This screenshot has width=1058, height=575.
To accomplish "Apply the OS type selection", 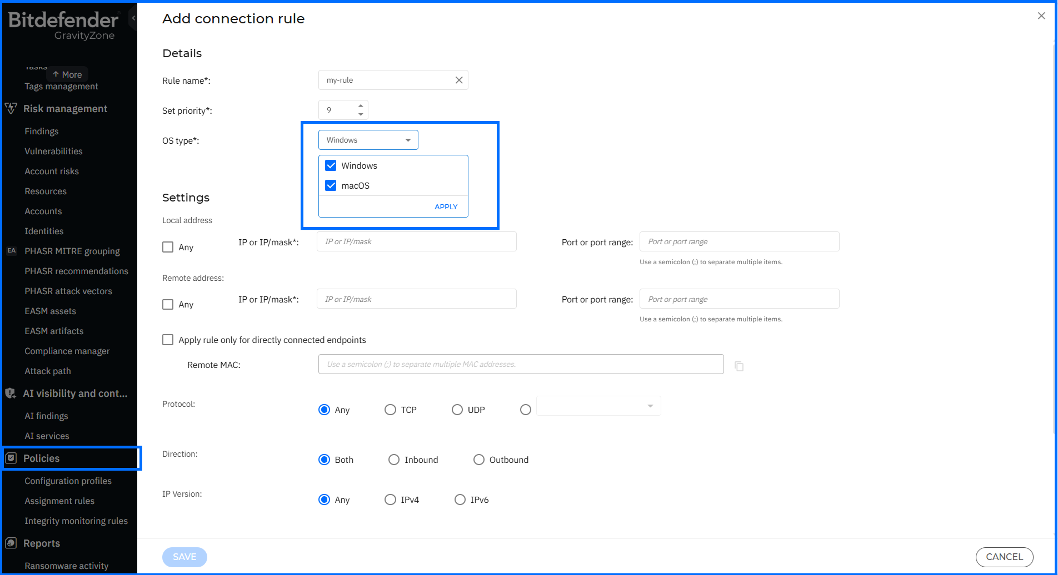I will (x=446, y=206).
